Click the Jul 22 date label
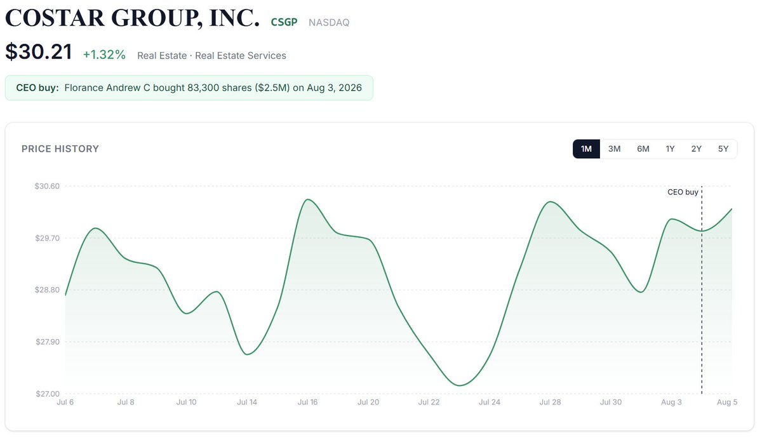The height and width of the screenshot is (440, 762). [x=429, y=402]
